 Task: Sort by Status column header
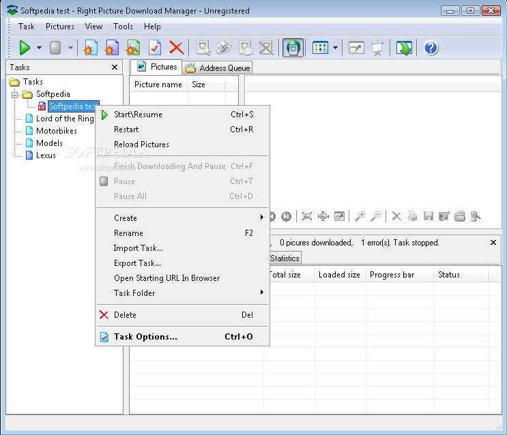[461, 275]
